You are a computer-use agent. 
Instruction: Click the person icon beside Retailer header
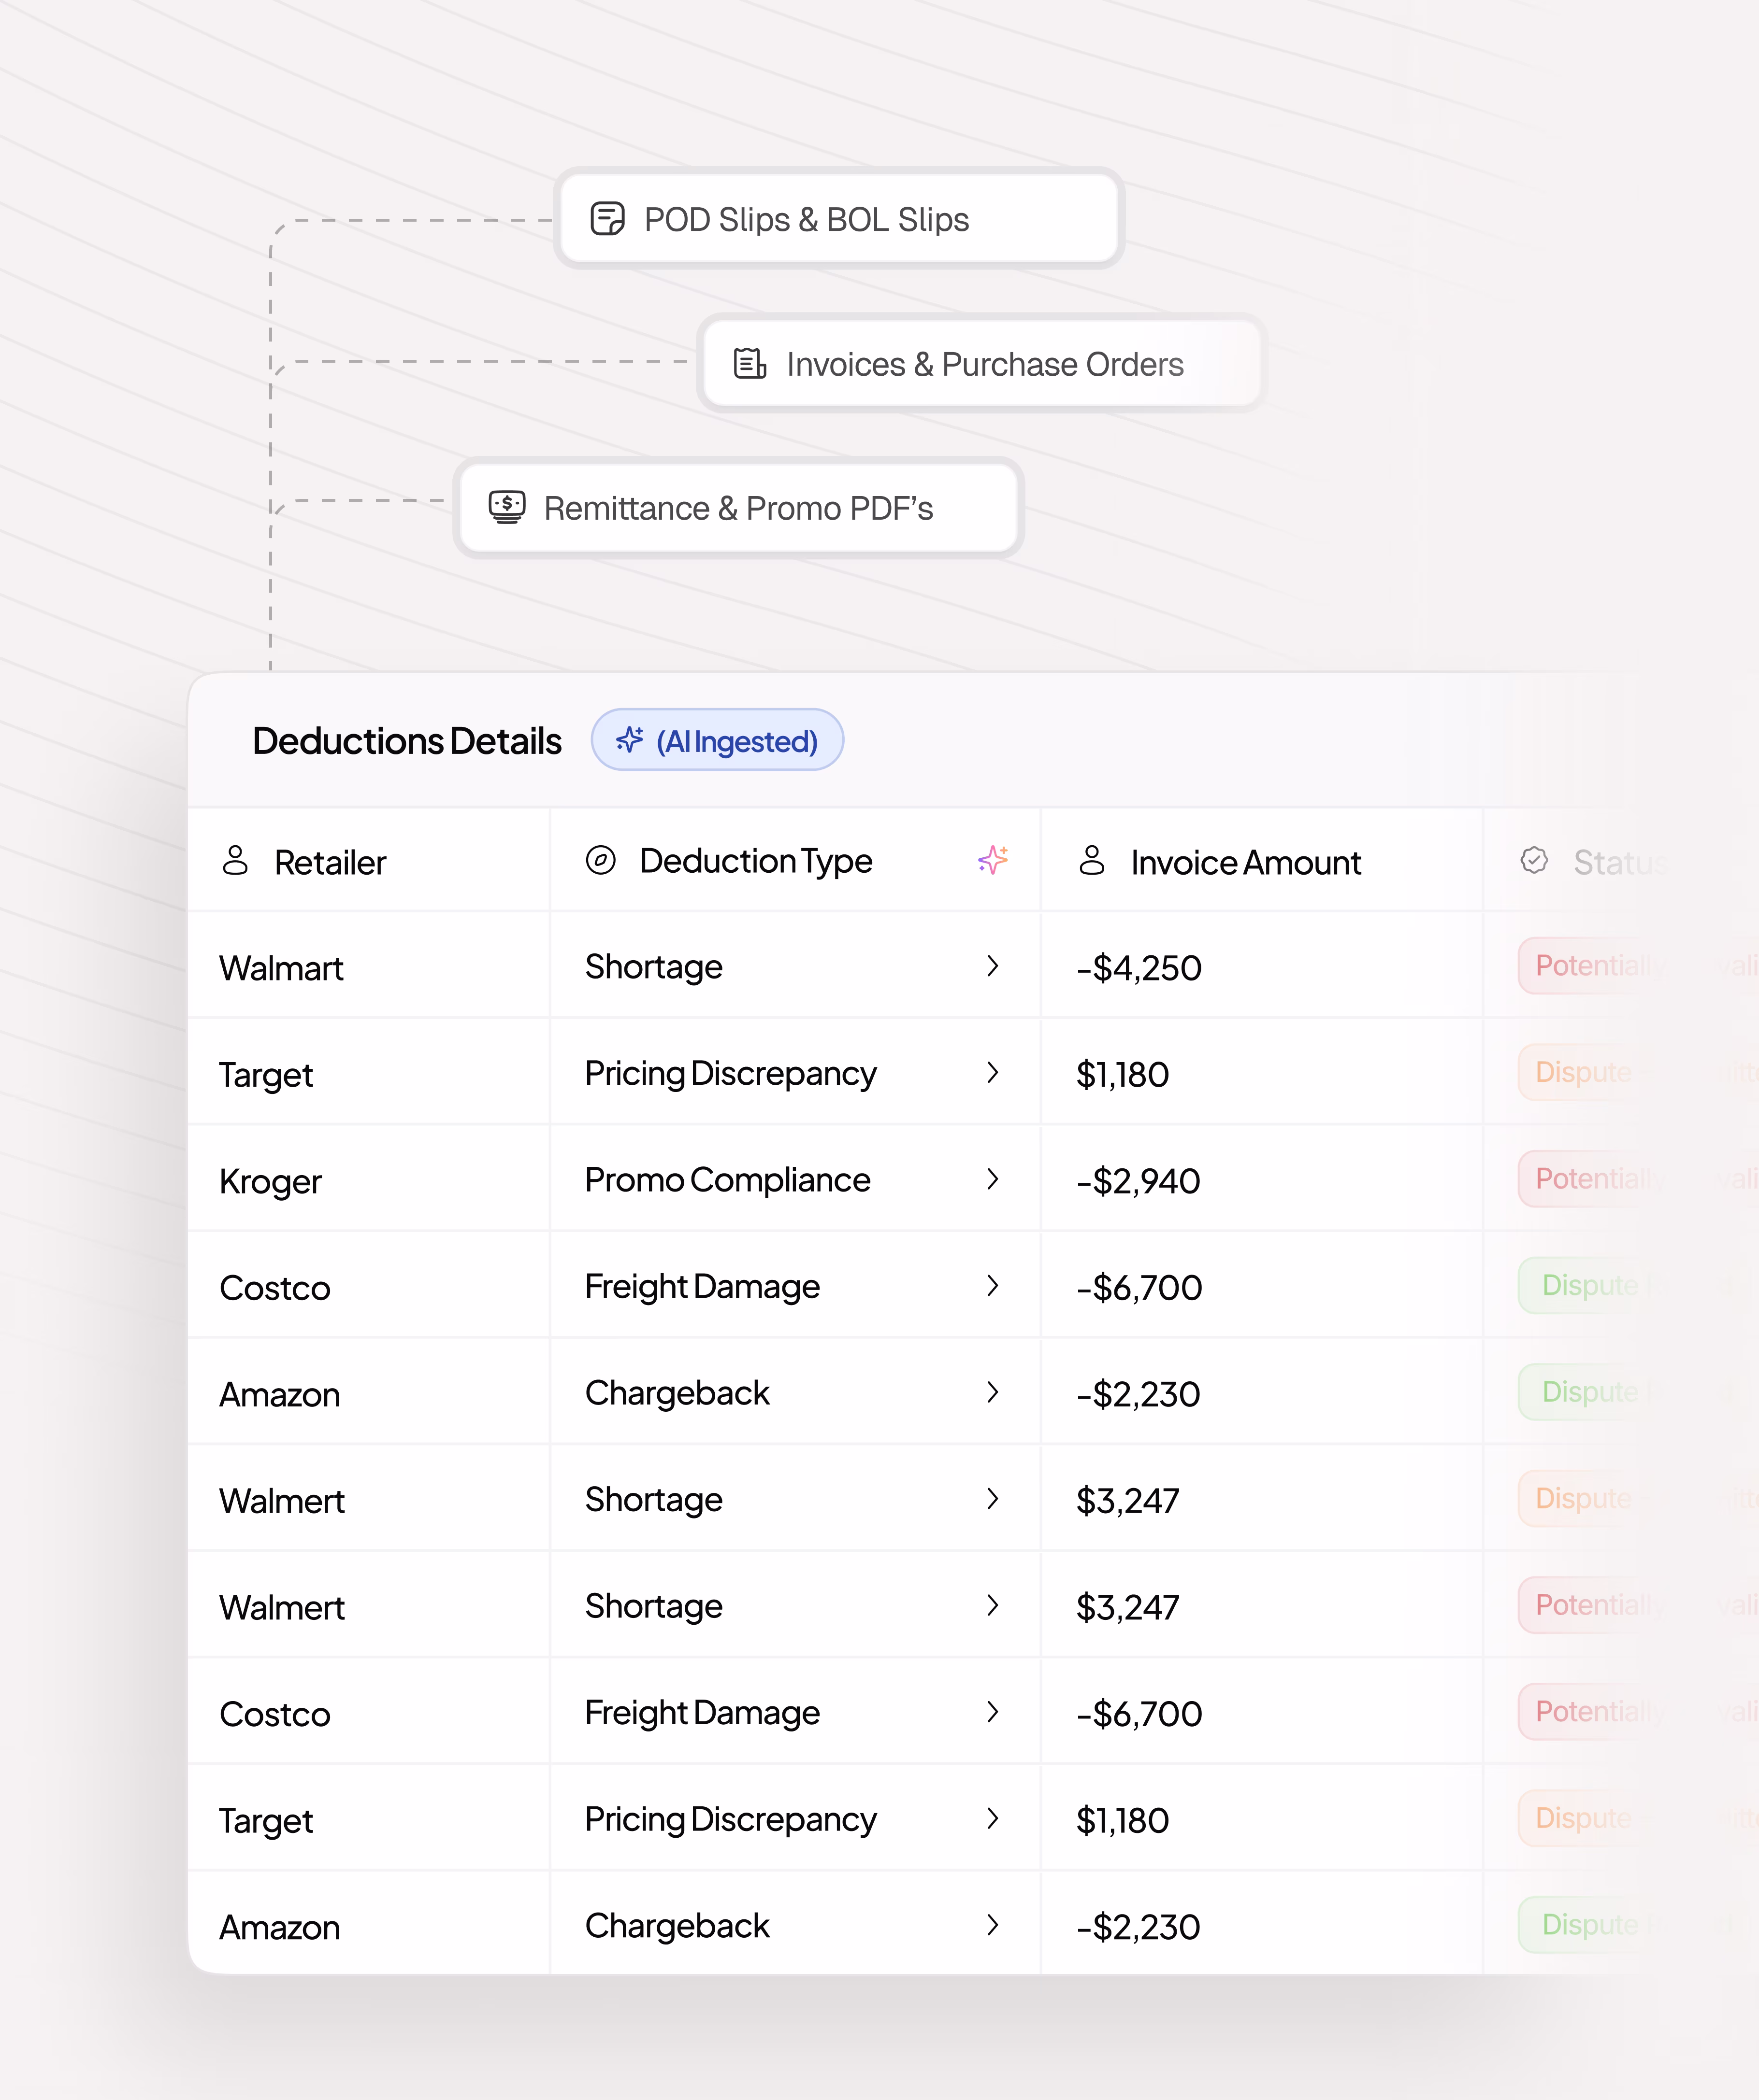(235, 860)
